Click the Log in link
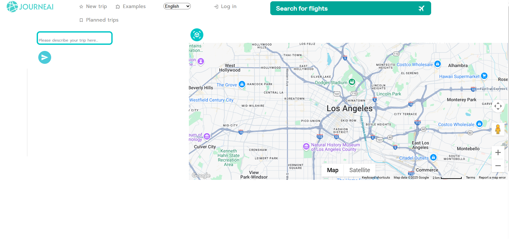The width and height of the screenshot is (509, 244). coord(225,6)
